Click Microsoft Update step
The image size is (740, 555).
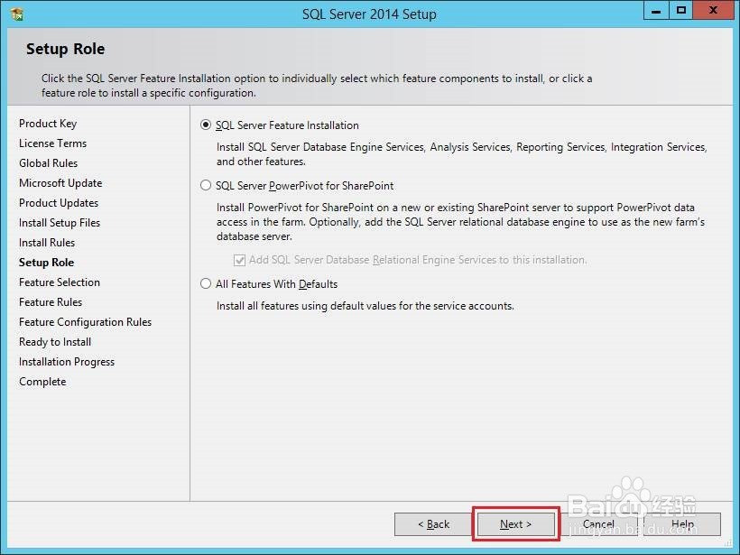tap(60, 183)
